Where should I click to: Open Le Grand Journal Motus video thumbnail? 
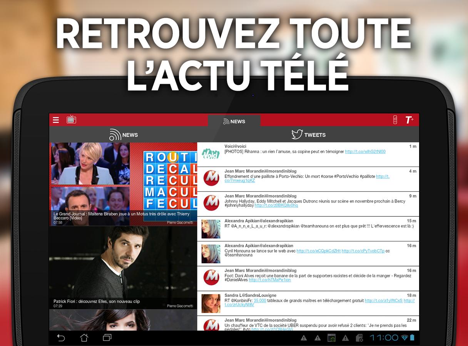[123, 184]
